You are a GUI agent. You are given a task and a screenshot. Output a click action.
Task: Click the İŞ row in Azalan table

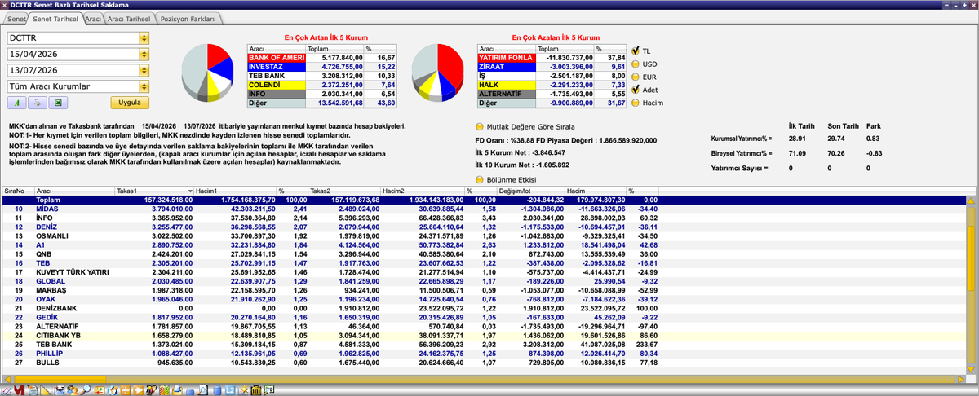[553, 76]
